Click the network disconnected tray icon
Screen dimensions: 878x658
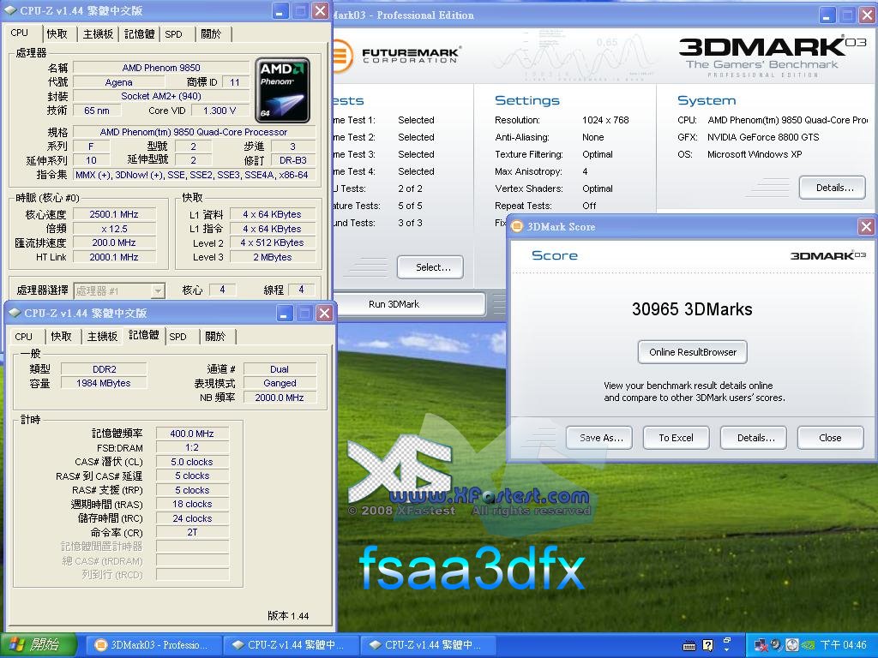(761, 645)
